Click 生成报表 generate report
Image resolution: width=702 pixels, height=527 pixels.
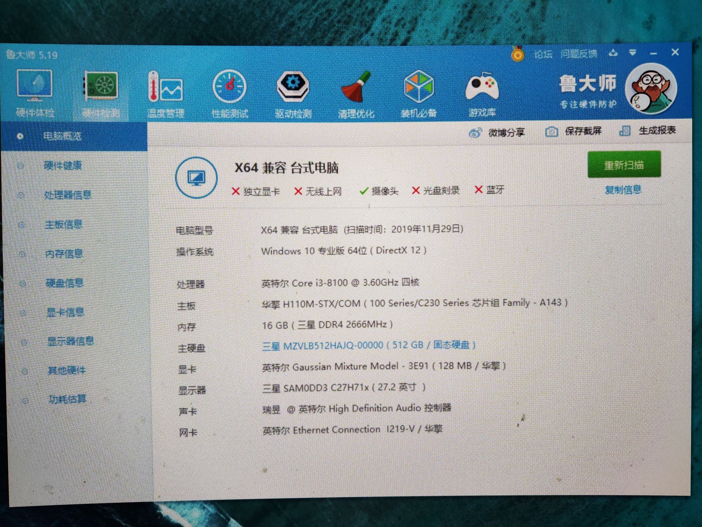(x=647, y=131)
